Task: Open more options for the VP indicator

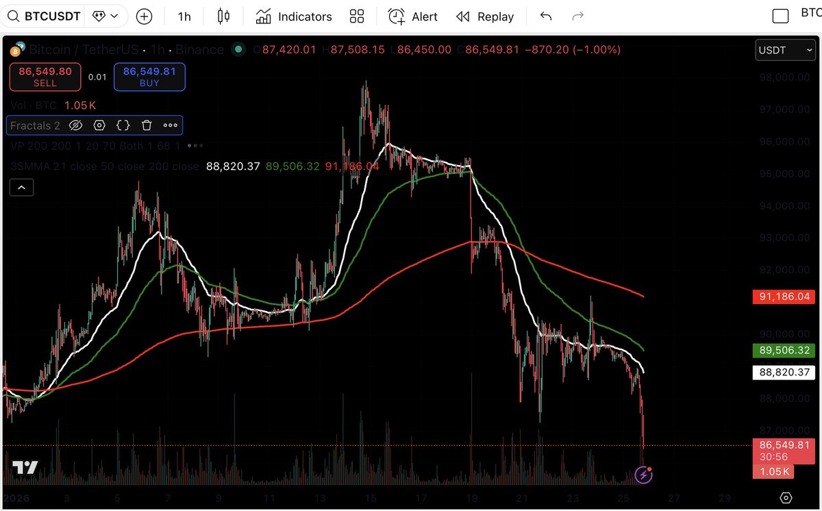Action: [x=195, y=146]
